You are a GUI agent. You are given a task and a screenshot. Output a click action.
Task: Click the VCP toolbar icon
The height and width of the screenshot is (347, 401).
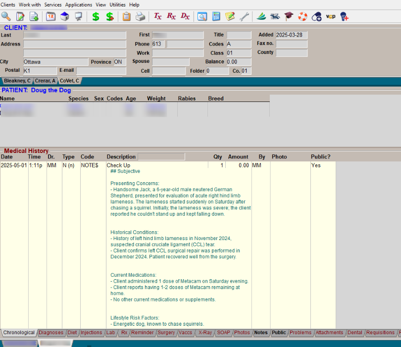[330, 16]
